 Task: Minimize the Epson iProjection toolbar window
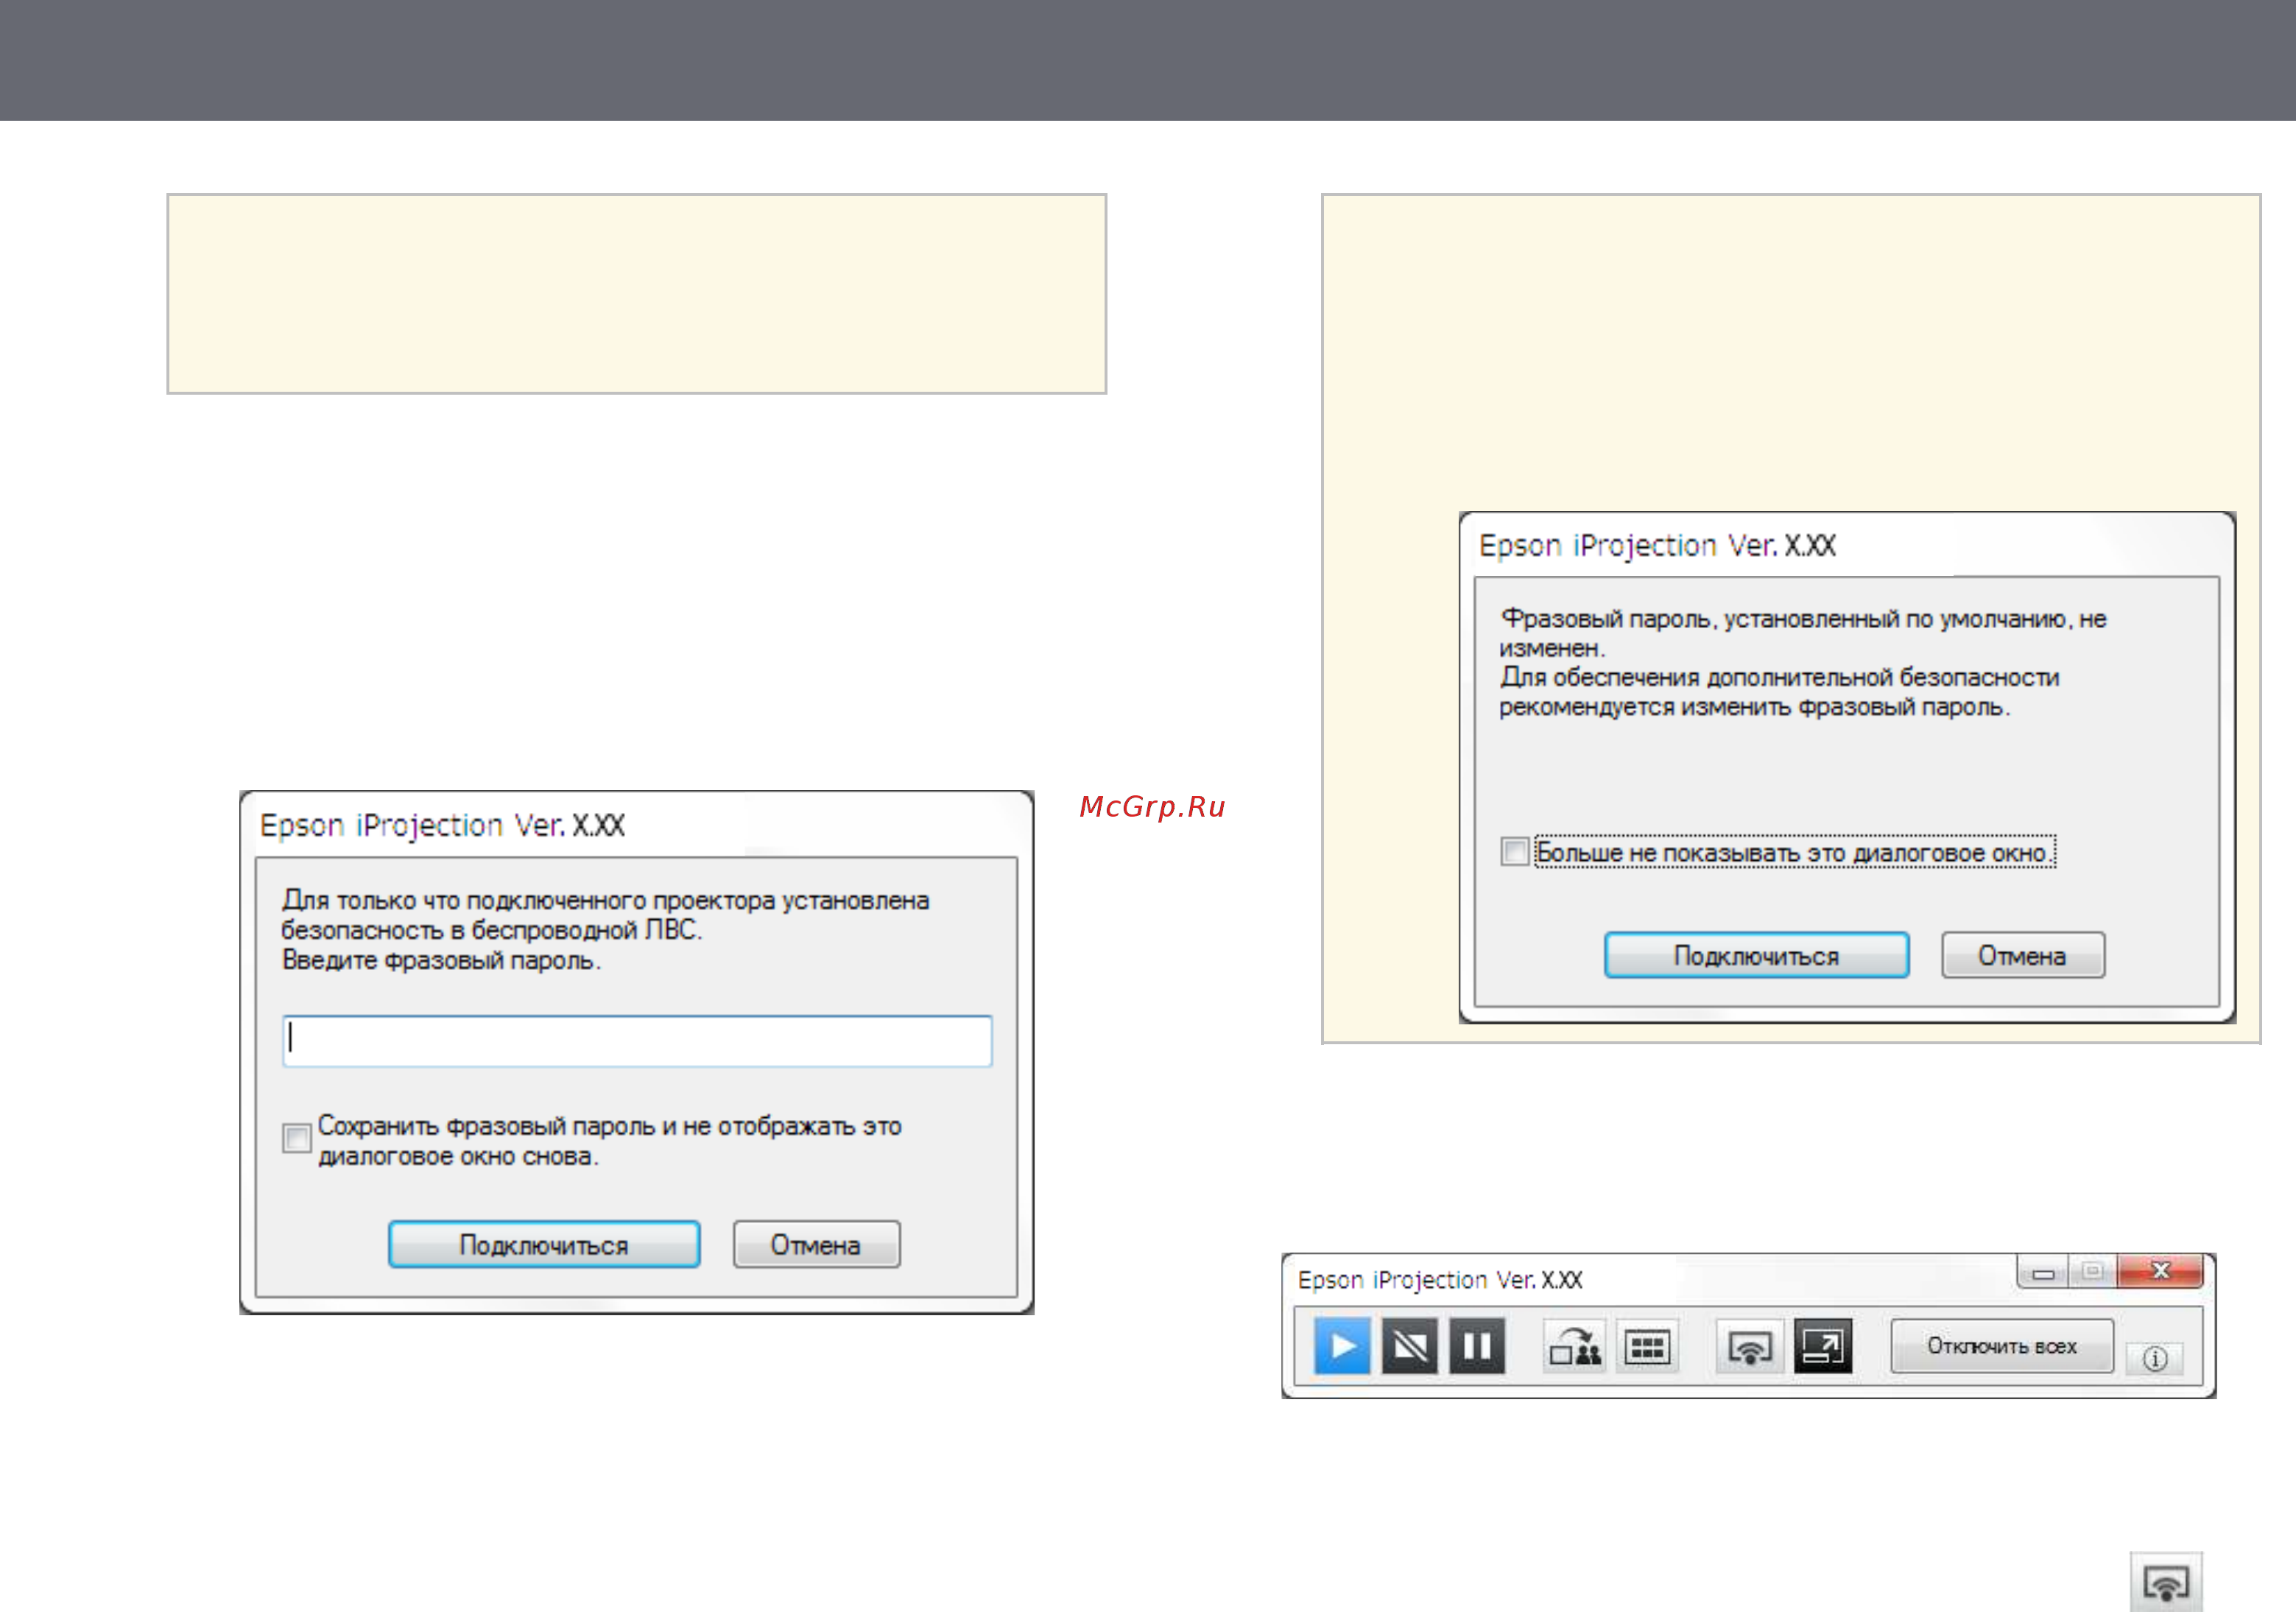coord(2043,1272)
